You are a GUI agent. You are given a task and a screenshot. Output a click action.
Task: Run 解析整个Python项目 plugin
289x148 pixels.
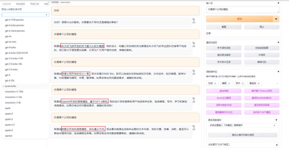262,91
